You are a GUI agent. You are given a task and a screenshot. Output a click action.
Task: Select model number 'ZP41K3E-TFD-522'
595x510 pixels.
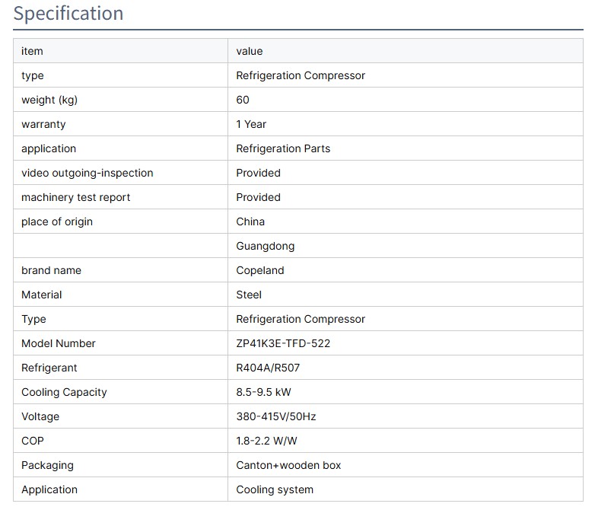pyautogui.click(x=283, y=343)
